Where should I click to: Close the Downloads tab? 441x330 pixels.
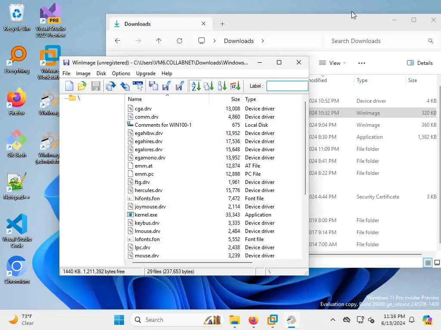pos(203,24)
